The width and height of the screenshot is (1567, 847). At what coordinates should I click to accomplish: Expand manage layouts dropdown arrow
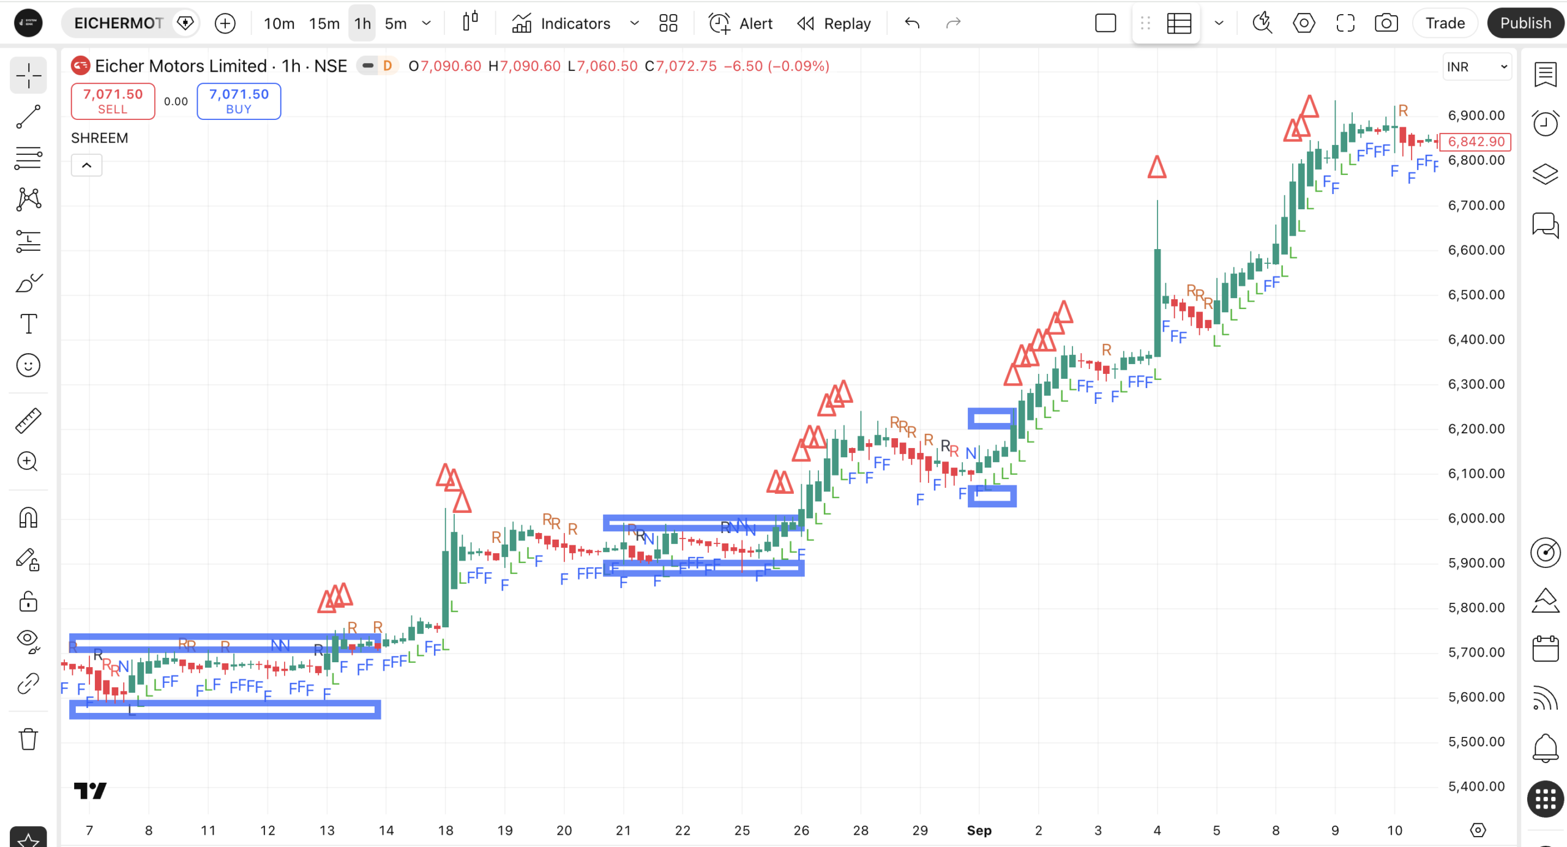(1219, 23)
